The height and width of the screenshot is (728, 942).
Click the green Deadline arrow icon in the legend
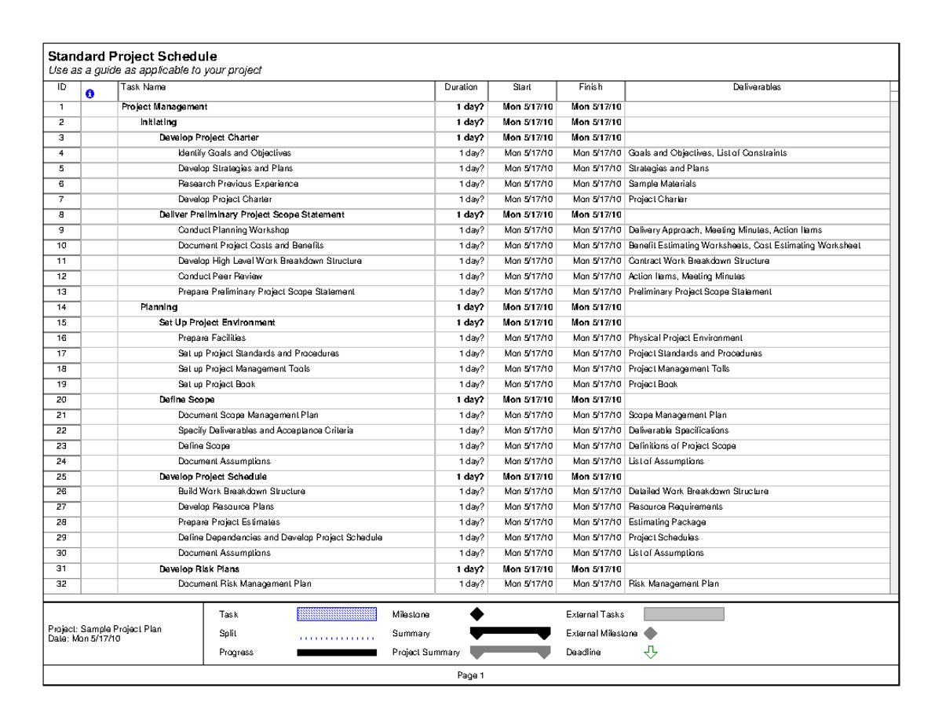click(649, 652)
